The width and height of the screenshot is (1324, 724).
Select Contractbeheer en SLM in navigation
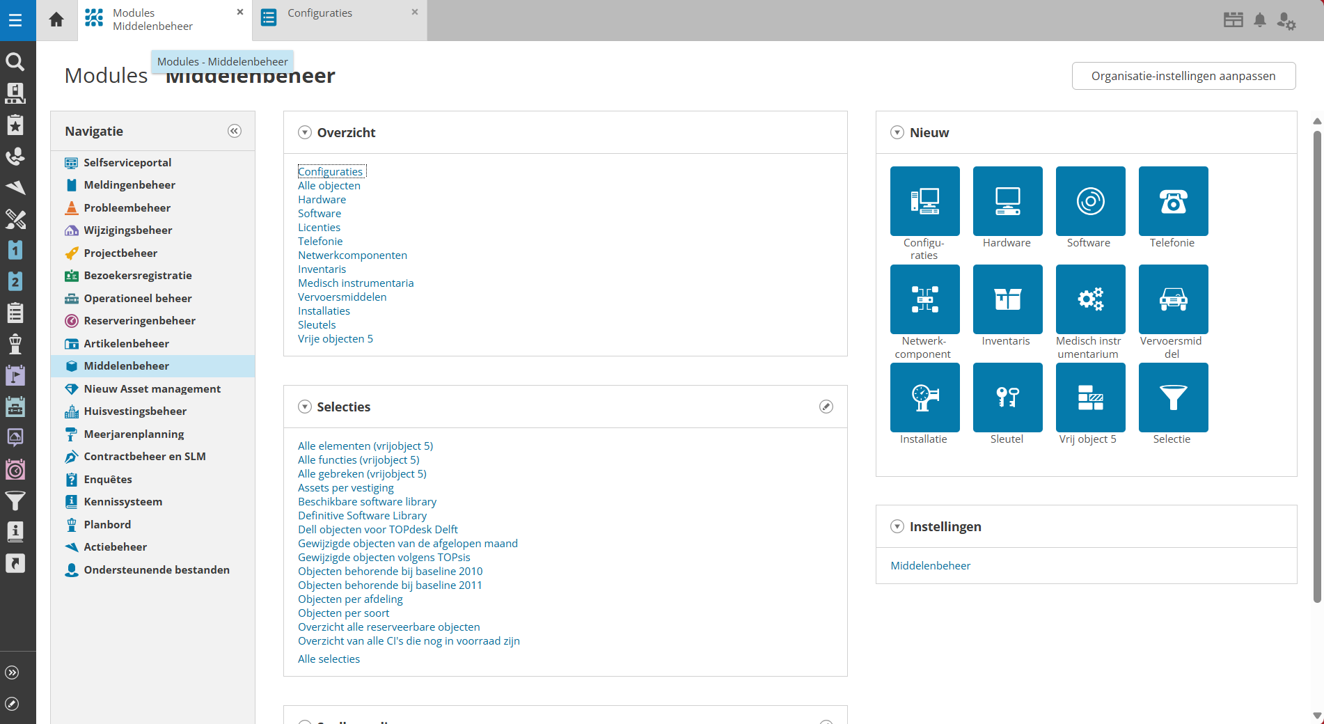[x=145, y=457]
